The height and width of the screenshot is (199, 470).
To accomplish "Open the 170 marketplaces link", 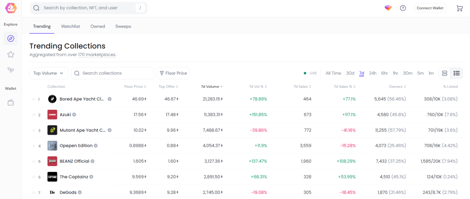I will click(96, 55).
